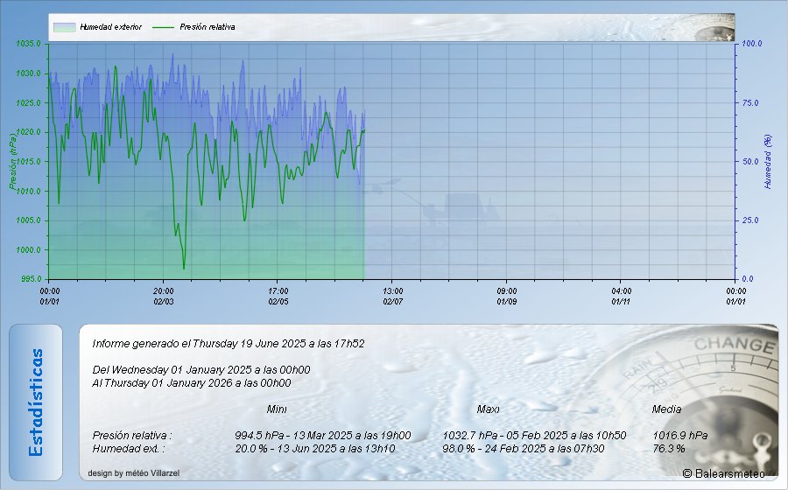Click the 'Presión relativa' legend label
Screen dimensions: 788x490
point(207,27)
